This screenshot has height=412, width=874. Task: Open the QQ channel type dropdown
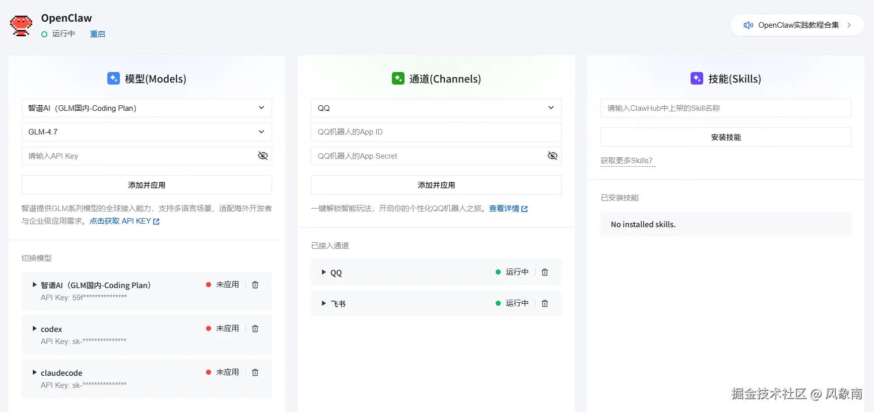tap(436, 108)
